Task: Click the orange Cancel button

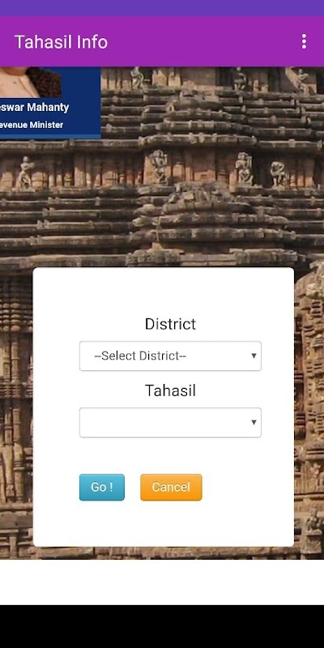Action: 171,488
